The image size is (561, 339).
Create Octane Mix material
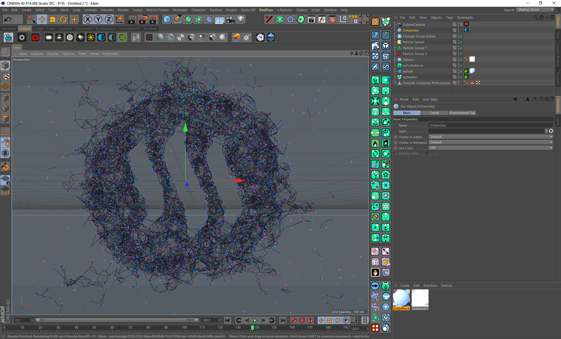[191, 37]
